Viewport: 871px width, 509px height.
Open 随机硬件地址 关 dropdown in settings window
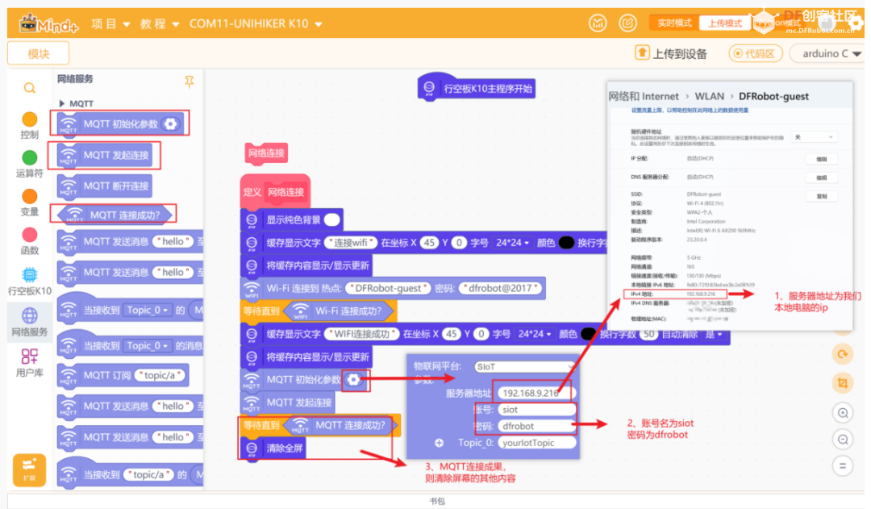click(813, 137)
